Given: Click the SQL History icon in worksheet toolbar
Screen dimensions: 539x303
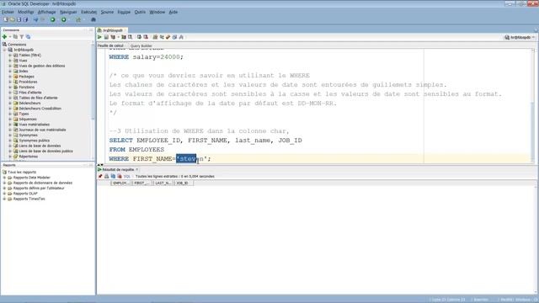Looking at the screenshot, I should point(174,37).
